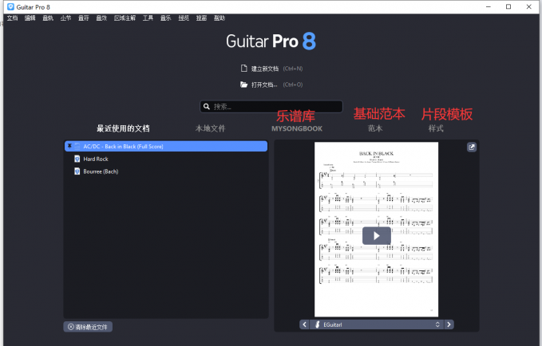Click the file icon beside Hard Rock
The width and height of the screenshot is (542, 346).
click(77, 159)
